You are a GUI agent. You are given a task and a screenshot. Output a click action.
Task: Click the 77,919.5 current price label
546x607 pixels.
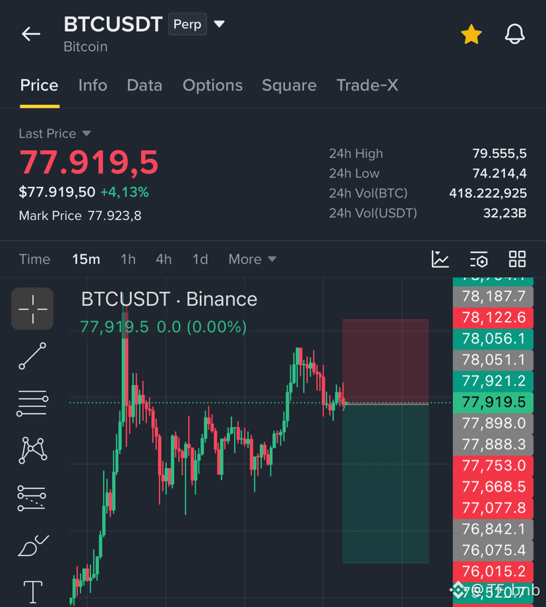[x=493, y=402]
